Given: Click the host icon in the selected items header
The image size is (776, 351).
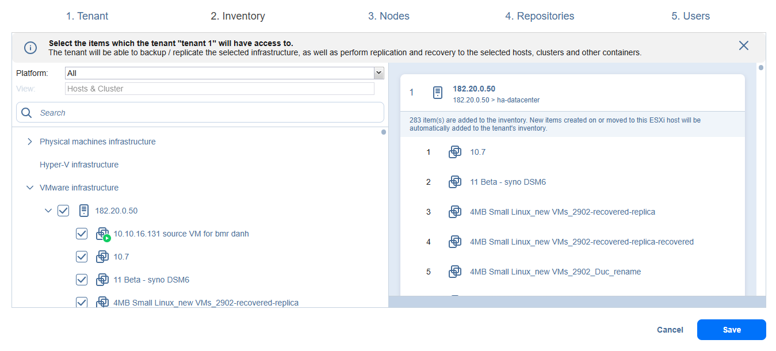Looking at the screenshot, I should tap(438, 93).
